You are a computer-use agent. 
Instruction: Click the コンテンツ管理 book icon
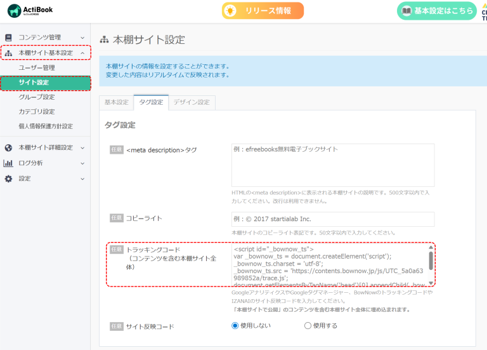[x=8, y=37]
